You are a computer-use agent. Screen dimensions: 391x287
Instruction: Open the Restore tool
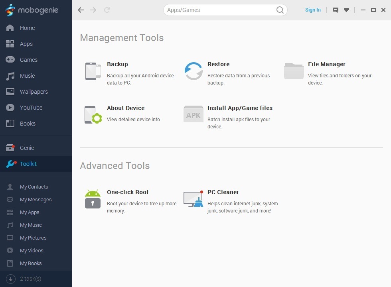point(218,64)
